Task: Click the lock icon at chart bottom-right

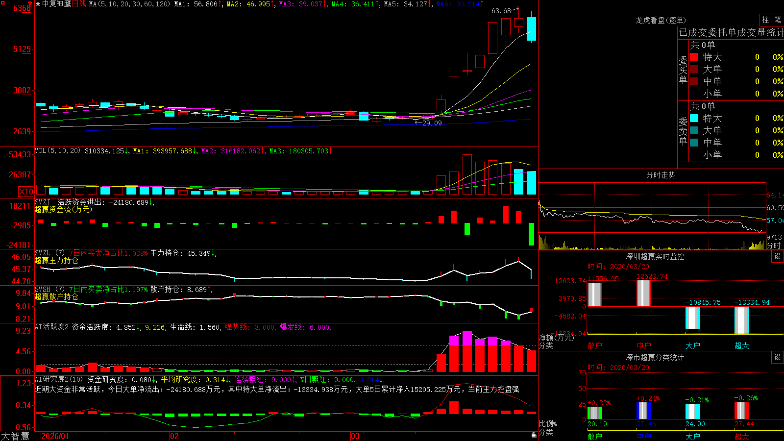Action: tap(534, 435)
